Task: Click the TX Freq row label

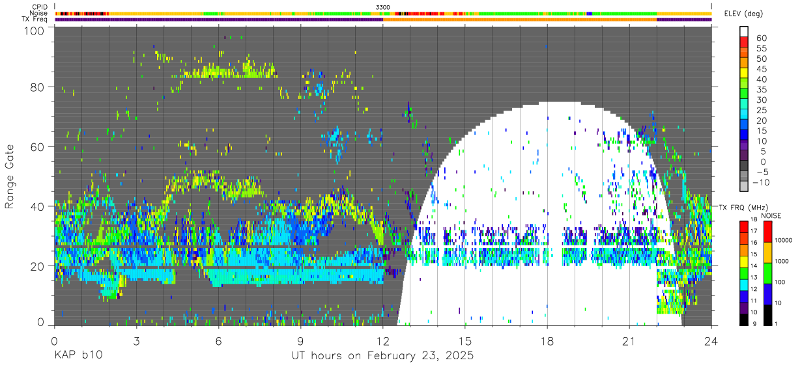Action: pos(35,19)
